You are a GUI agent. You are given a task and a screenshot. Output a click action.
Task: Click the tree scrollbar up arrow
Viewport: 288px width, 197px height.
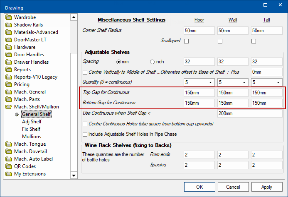74,17
